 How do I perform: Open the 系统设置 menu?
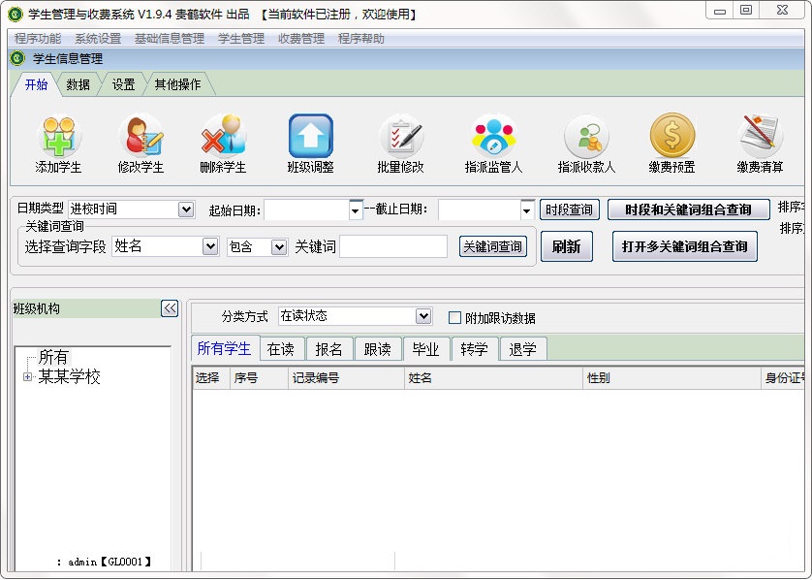[x=98, y=39]
